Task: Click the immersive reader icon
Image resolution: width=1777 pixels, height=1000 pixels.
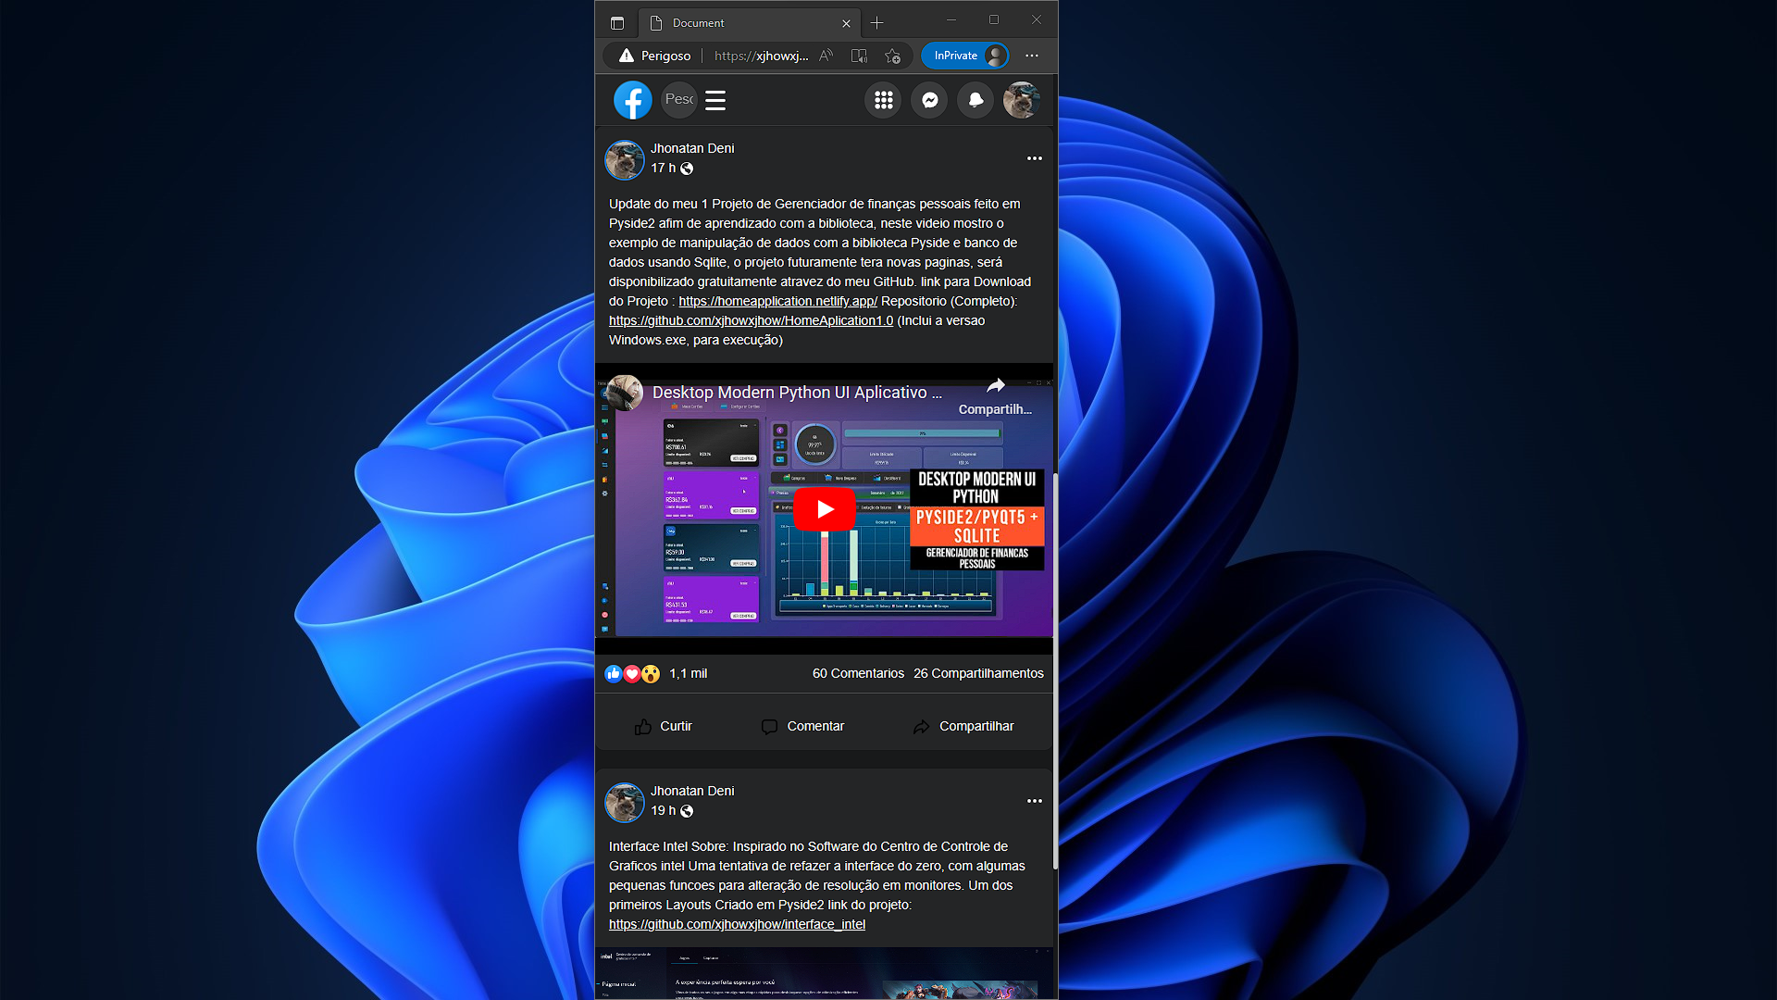Action: point(859,56)
